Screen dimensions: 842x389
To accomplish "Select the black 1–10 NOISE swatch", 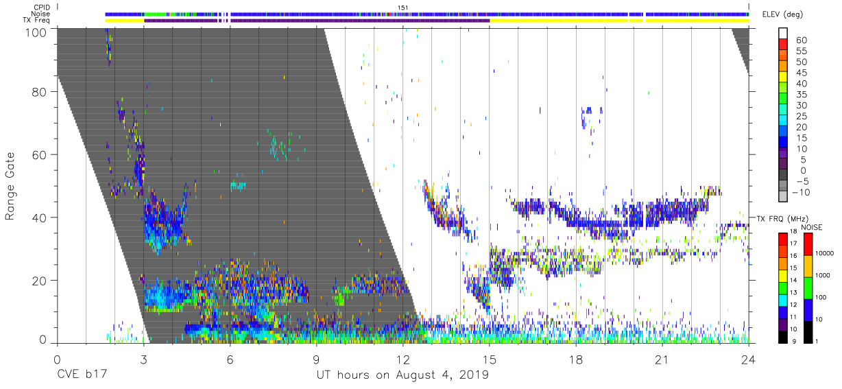I will pos(807,331).
